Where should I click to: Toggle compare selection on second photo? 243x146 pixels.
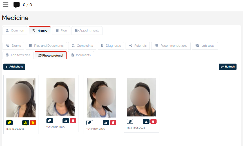(50, 121)
